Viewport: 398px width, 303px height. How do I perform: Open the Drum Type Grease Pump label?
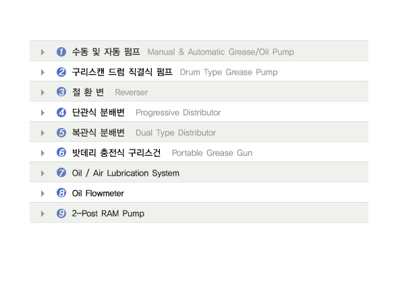(x=229, y=72)
